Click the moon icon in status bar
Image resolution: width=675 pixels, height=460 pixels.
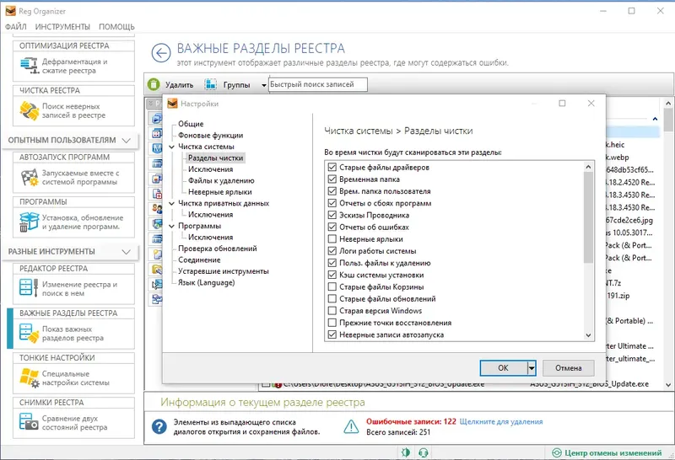pyautogui.click(x=406, y=452)
